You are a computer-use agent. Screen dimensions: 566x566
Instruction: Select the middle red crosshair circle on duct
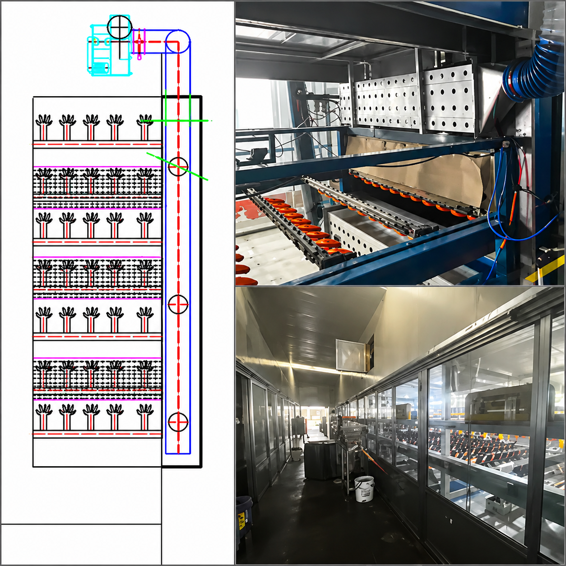tap(178, 304)
